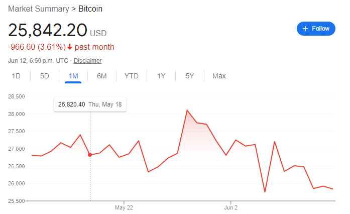
Task: Click the 26,820.40 tooltip box
Action: [90, 104]
